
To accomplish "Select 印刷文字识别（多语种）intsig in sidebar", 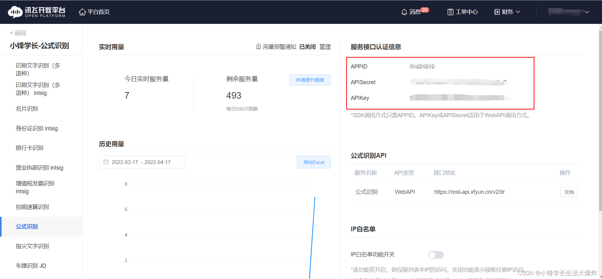I will tap(38, 89).
